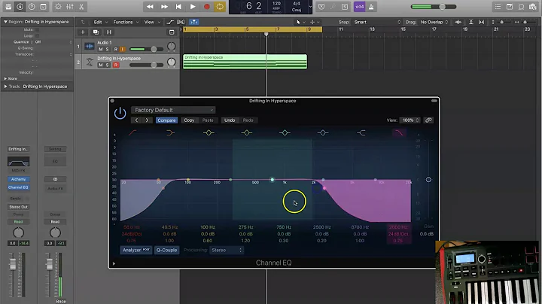Image resolution: width=542 pixels, height=304 pixels.
Task: Toggle the Inspector info icon
Action: (x=20, y=7)
